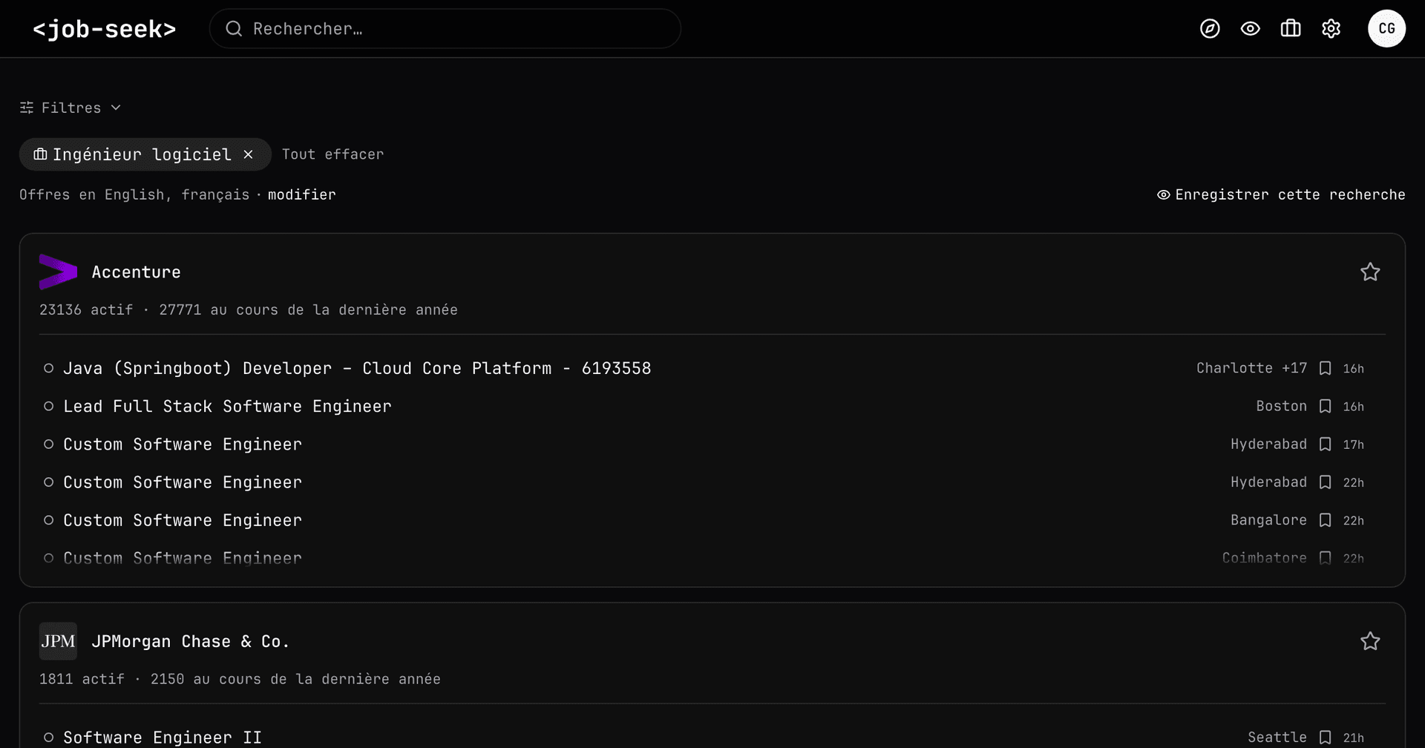Image resolution: width=1425 pixels, height=748 pixels.
Task: Bookmark the Bangalore Custom Software job
Action: [1325, 520]
